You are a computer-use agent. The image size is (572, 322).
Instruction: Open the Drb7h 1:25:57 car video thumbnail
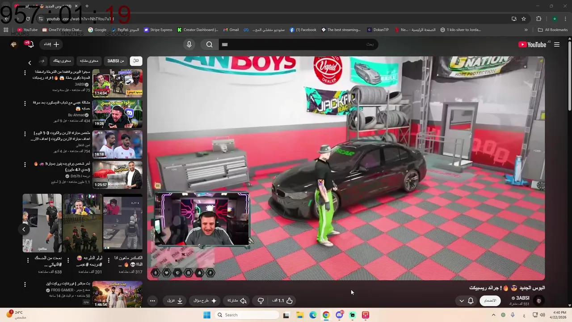tap(118, 175)
